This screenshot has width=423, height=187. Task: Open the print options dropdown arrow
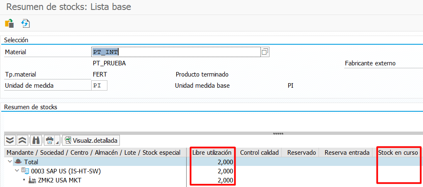coord(57,141)
